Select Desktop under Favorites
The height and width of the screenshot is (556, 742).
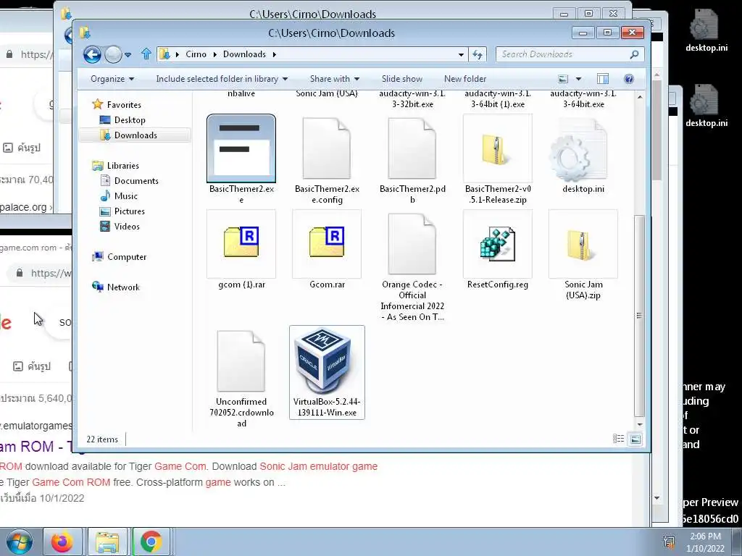[x=129, y=120]
